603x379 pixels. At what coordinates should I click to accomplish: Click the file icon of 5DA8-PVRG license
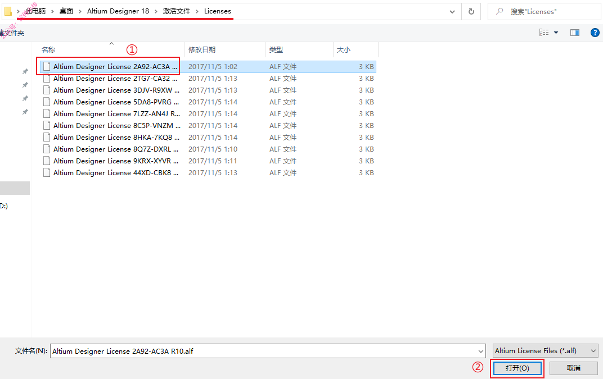47,102
